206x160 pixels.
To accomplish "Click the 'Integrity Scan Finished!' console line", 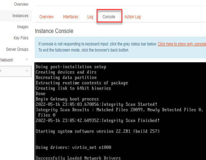I will (x=98, y=120).
